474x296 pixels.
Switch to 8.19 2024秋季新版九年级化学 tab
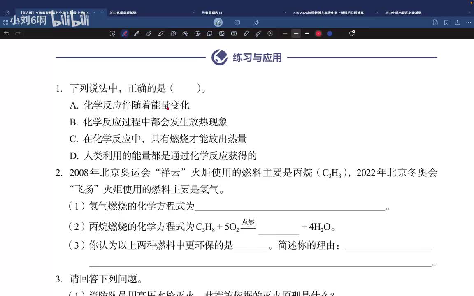point(329,13)
